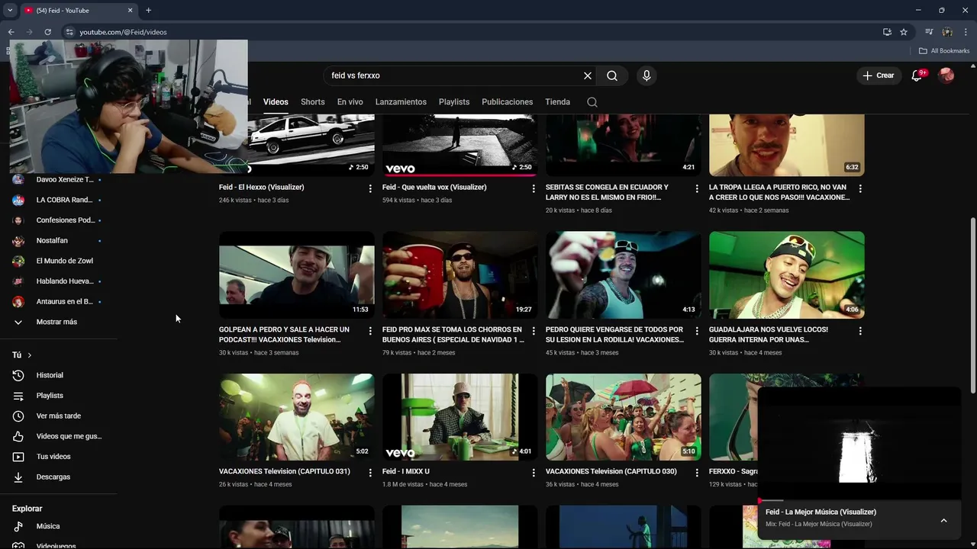This screenshot has height=549, width=977.
Task: Open options menu for LA TROPA LLEGA A PUERTO RICO video
Action: [860, 188]
